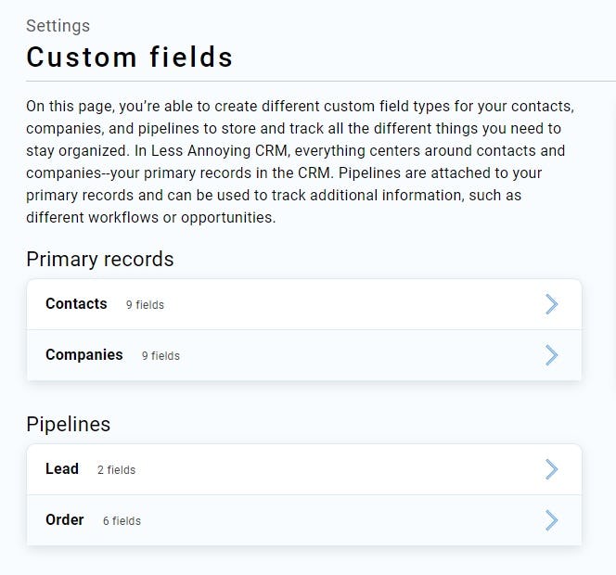Go back to Settings via breadcrumb
The width and height of the screenshot is (616, 575).
58,26
